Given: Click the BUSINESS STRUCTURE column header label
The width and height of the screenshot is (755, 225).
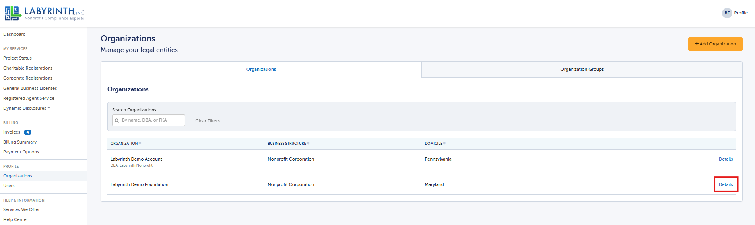Looking at the screenshot, I should [287, 144].
